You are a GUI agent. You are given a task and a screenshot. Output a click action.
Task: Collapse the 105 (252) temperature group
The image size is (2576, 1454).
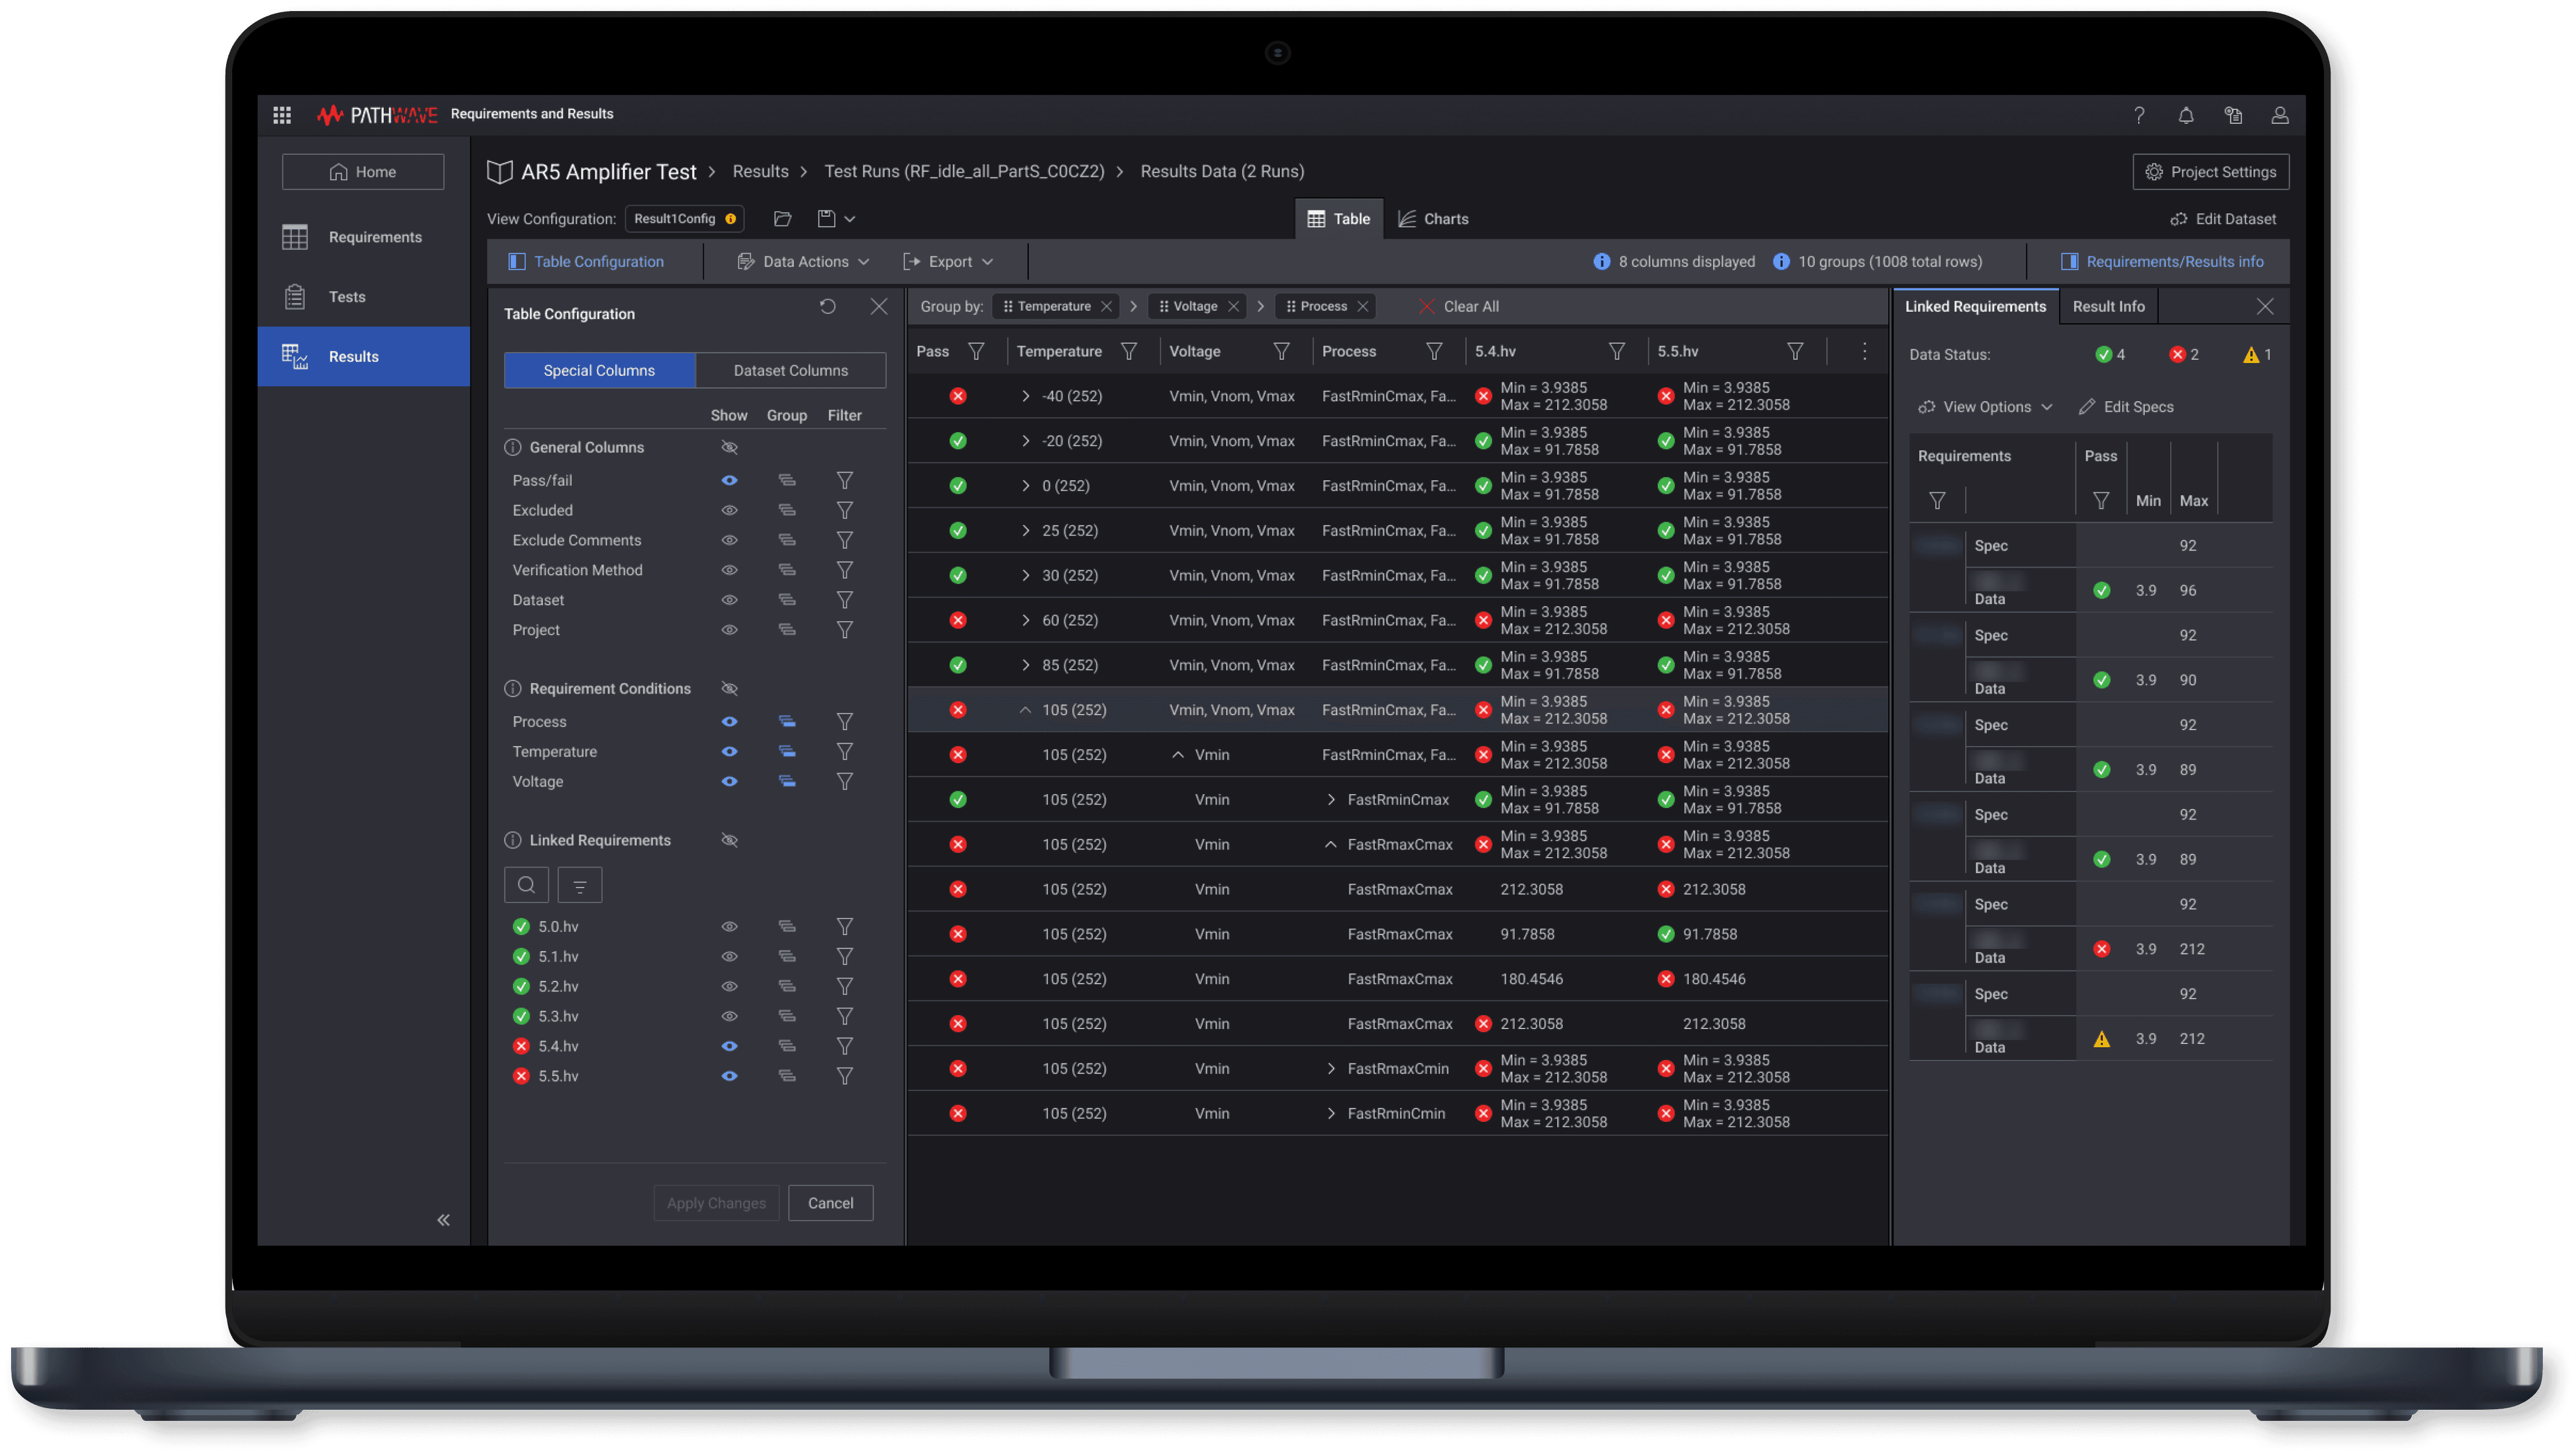point(1025,710)
